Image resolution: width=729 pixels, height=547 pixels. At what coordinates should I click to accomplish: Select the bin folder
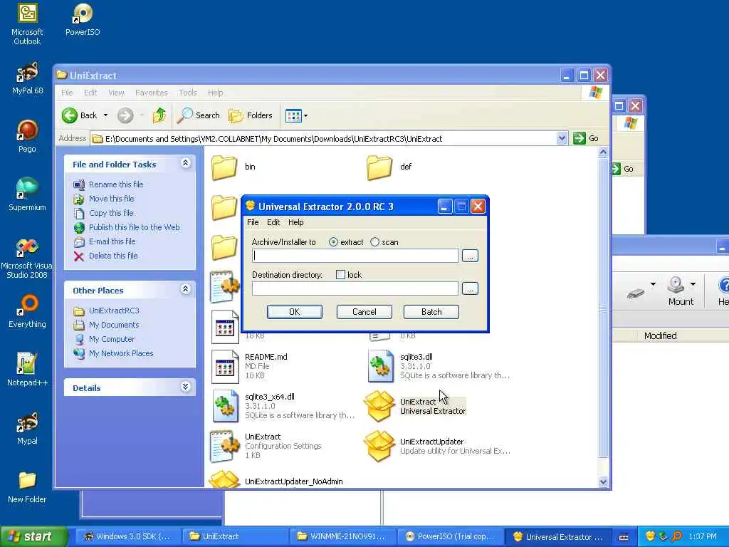click(234, 167)
